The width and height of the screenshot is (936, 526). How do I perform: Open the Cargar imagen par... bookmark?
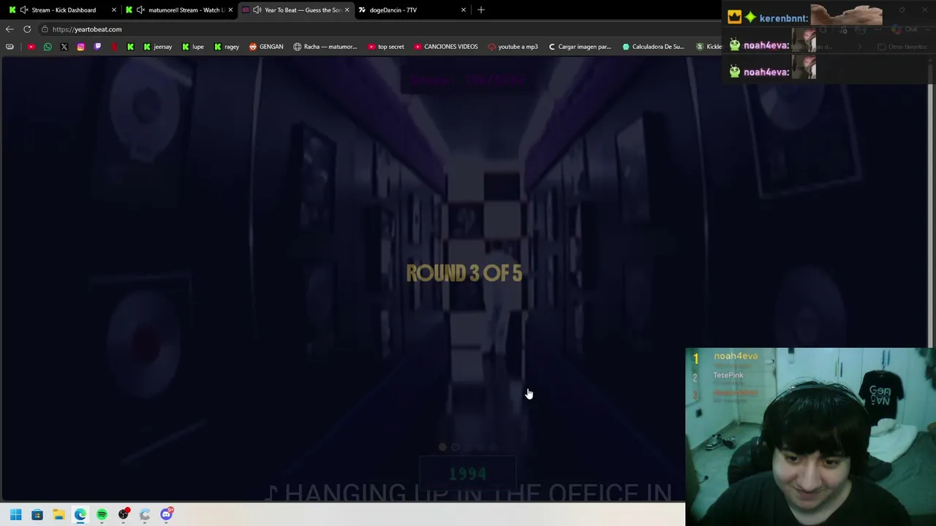tap(579, 47)
